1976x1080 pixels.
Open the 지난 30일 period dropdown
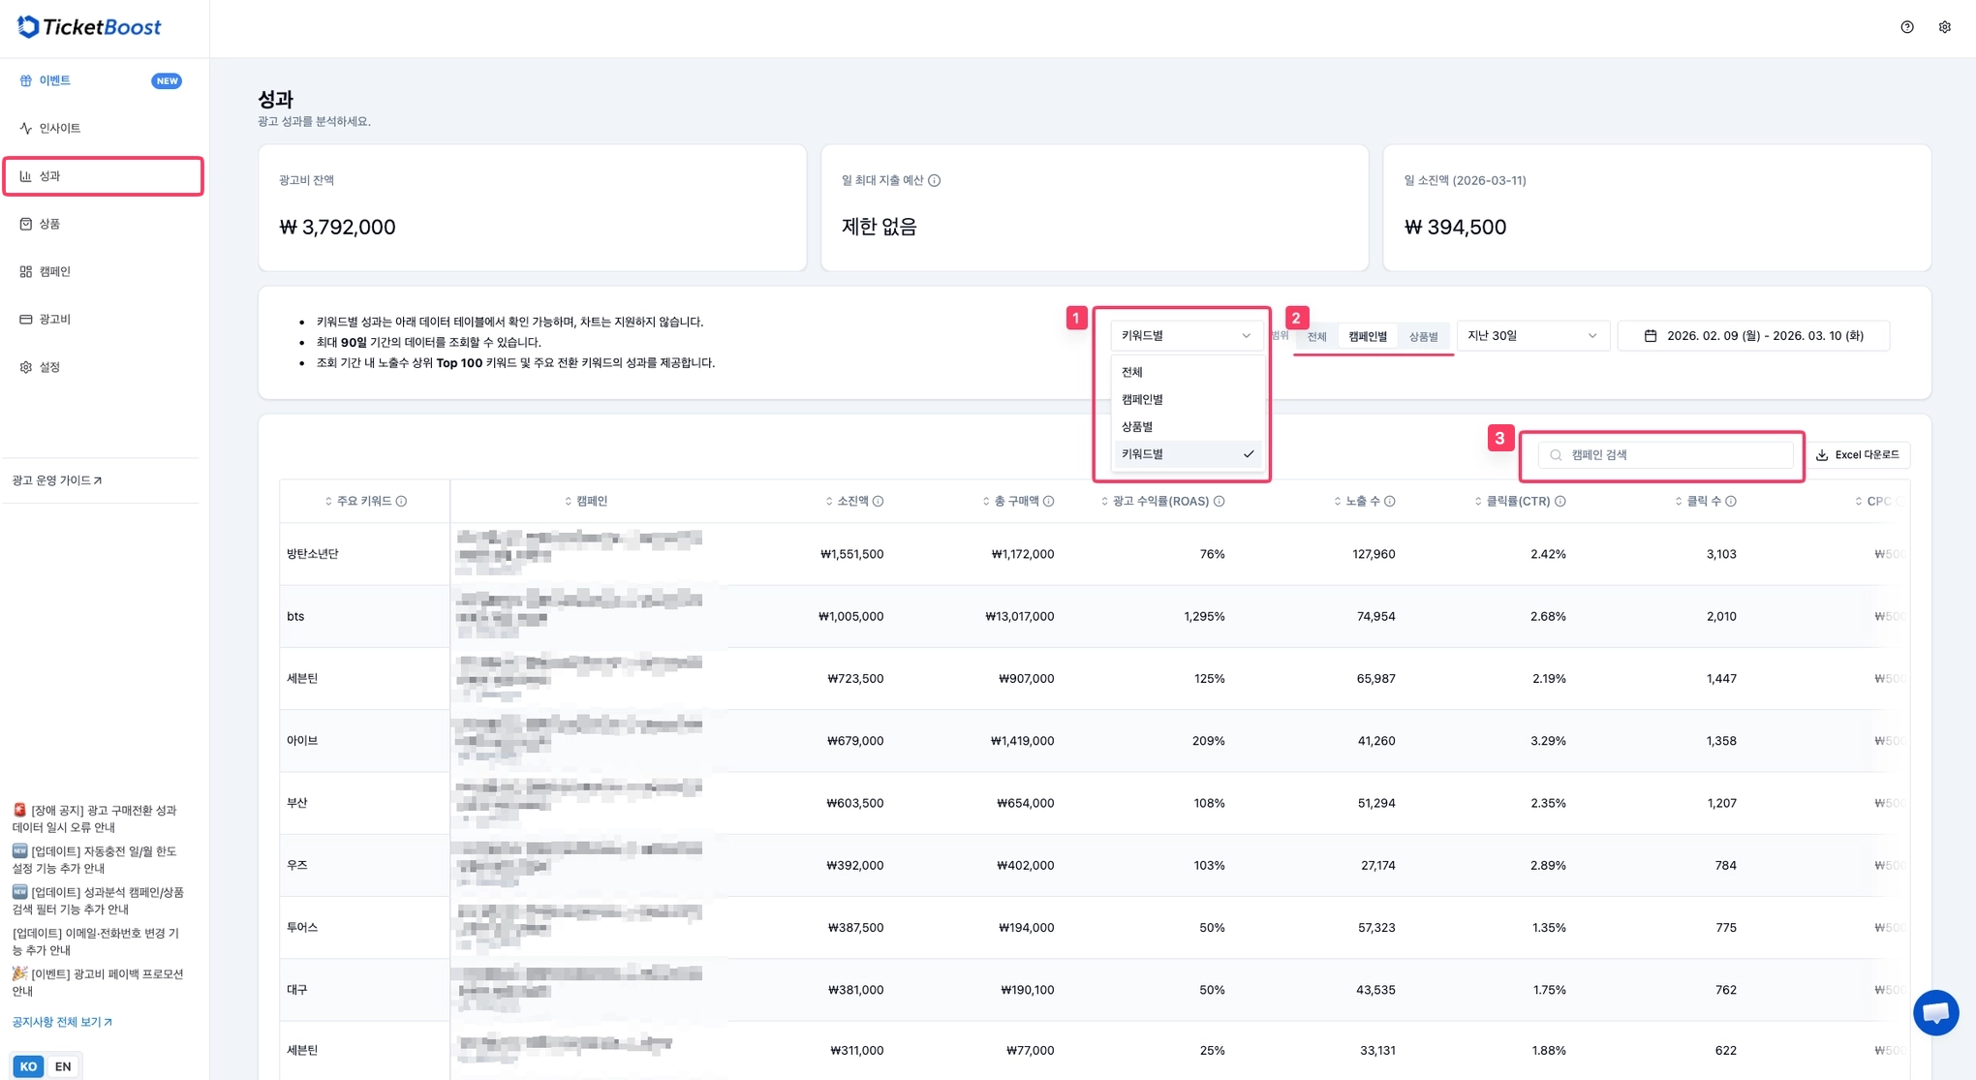[1531, 335]
